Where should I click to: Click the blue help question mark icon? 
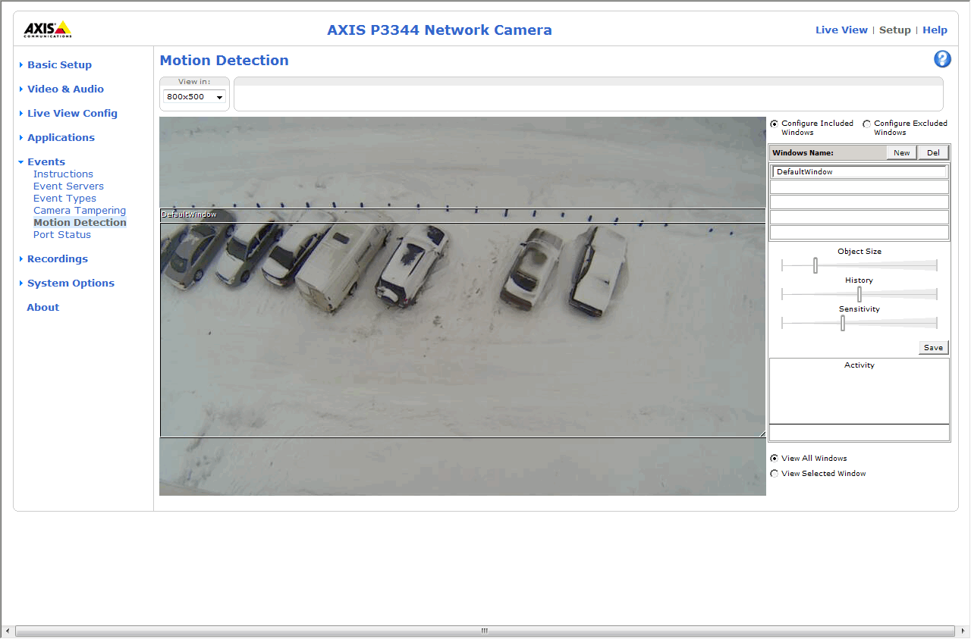click(942, 60)
